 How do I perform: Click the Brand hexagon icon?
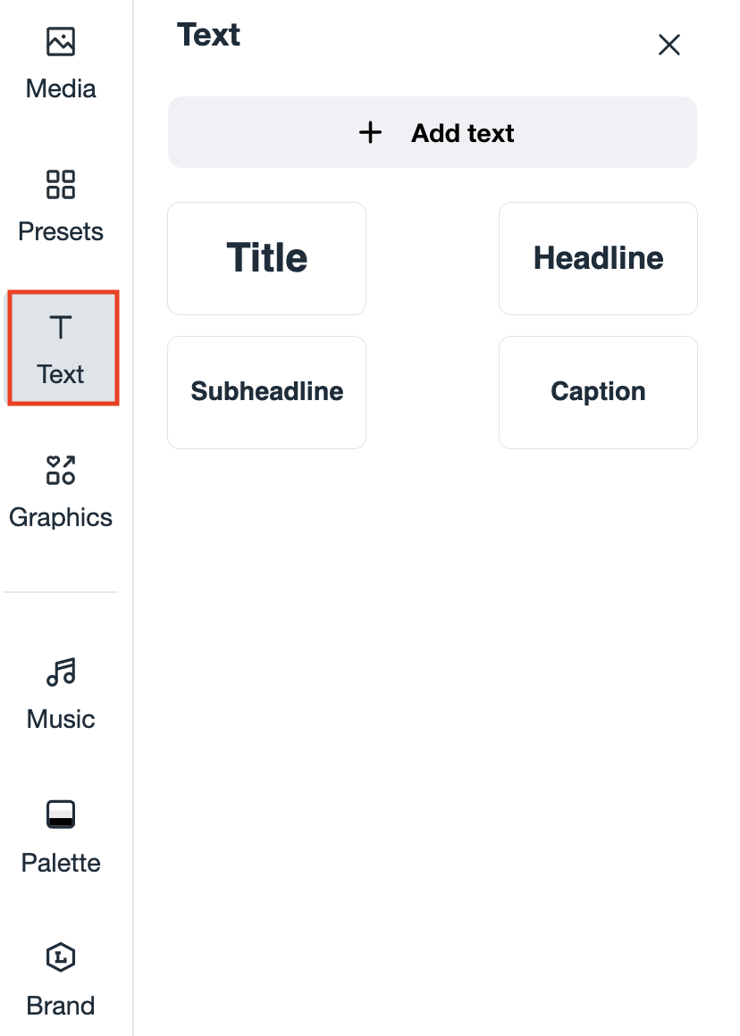(x=61, y=957)
